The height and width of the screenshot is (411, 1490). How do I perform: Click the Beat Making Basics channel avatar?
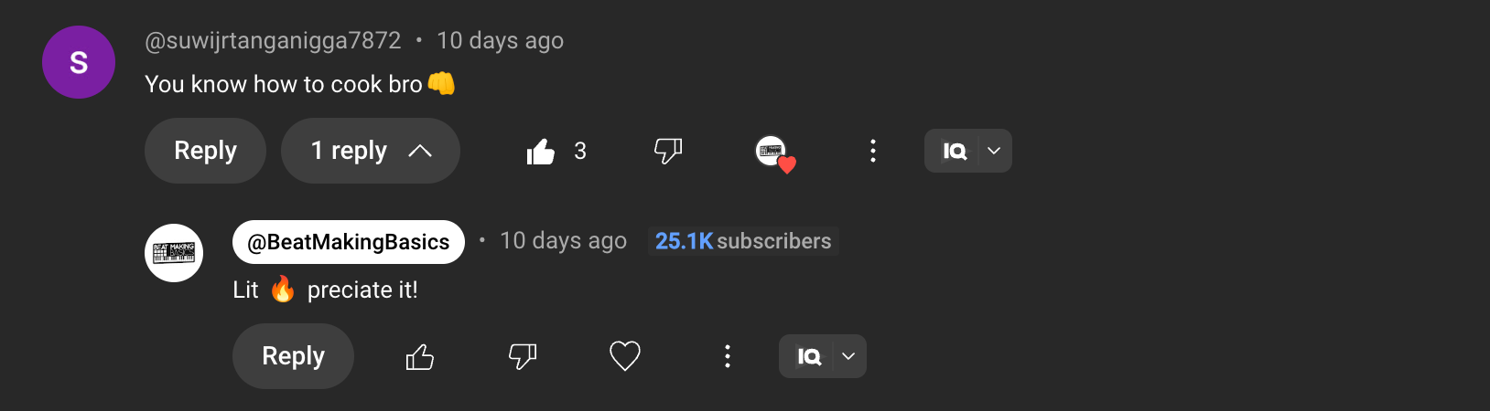174,253
